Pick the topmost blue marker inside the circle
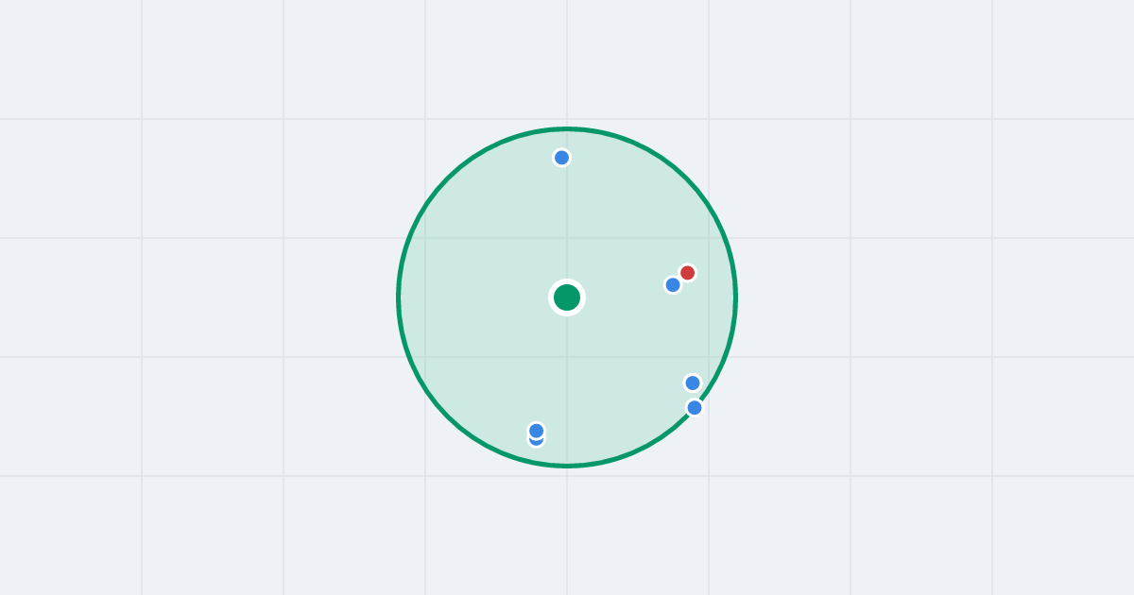This screenshot has width=1134, height=595. [561, 158]
